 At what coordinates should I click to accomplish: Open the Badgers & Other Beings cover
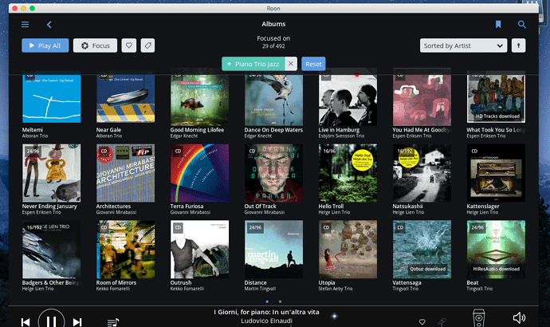52,250
